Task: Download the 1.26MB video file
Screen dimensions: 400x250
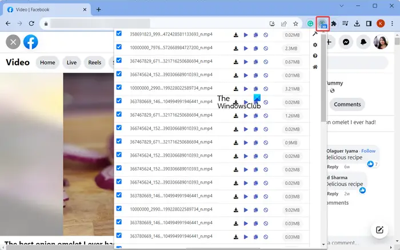Action: tap(235, 116)
